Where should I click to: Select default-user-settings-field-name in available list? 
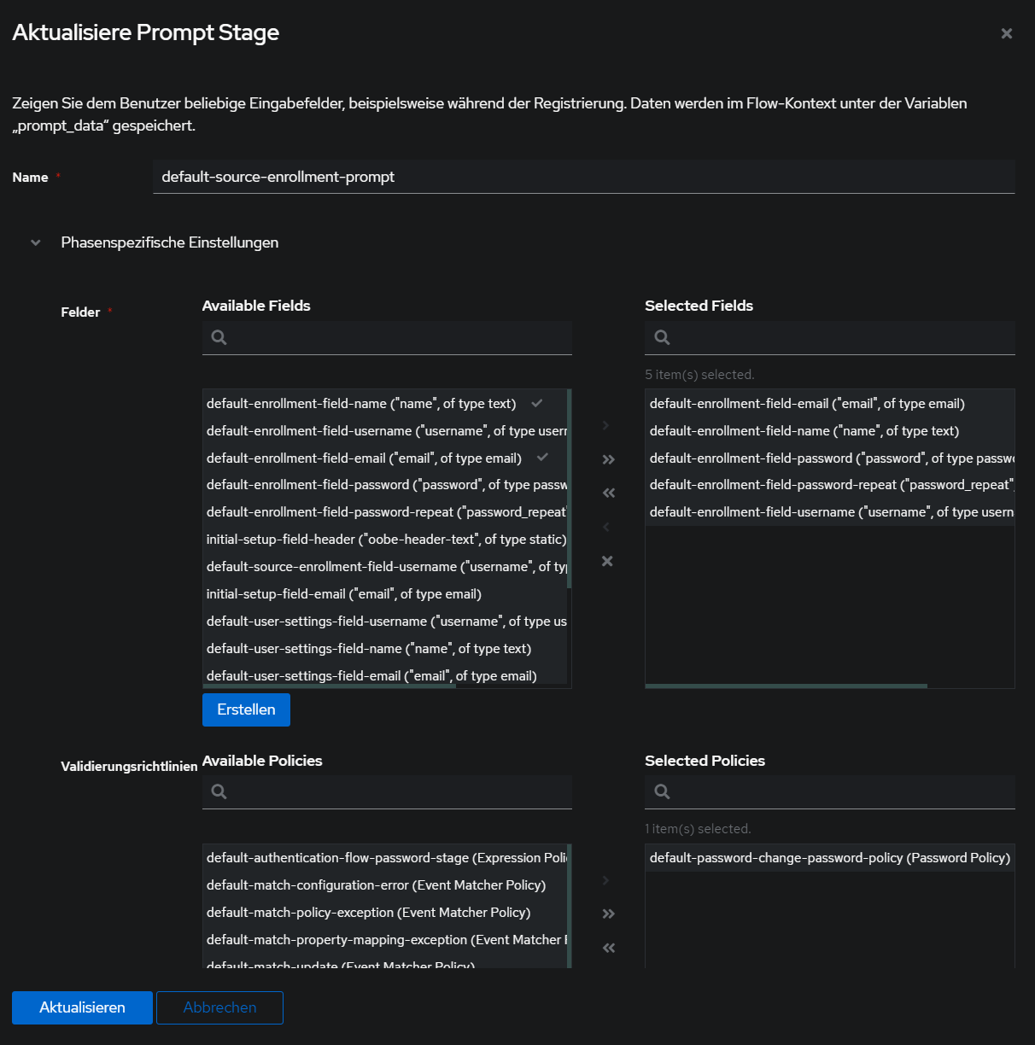click(x=368, y=649)
